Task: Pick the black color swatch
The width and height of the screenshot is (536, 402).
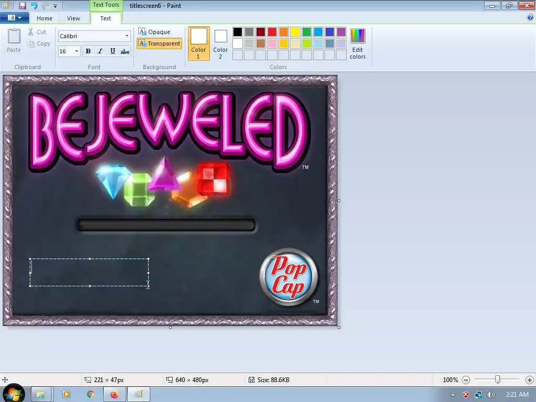Action: click(x=238, y=32)
